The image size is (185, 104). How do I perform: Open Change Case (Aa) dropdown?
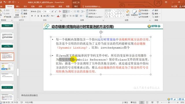click(53, 16)
